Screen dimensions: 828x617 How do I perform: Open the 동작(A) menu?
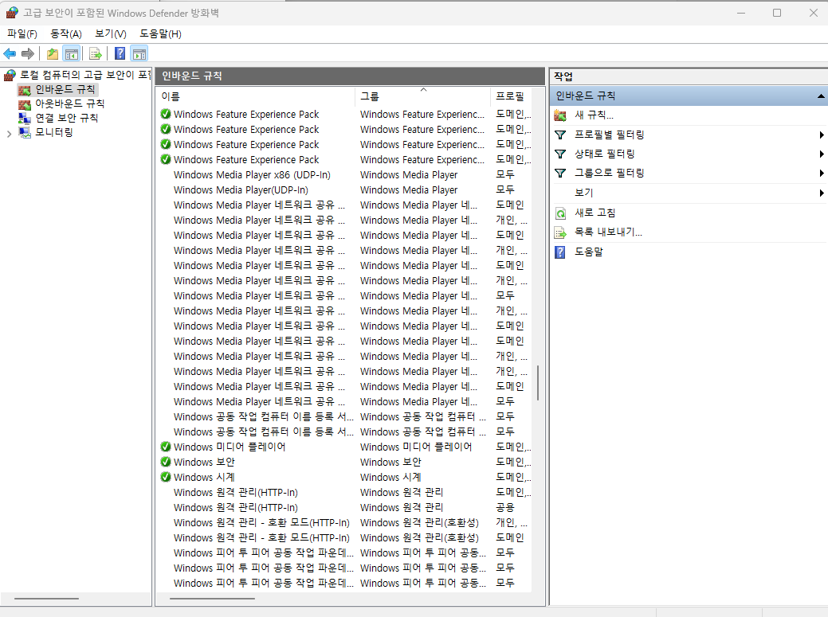coord(66,33)
